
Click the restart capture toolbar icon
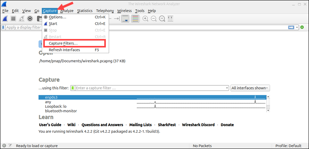22,19
